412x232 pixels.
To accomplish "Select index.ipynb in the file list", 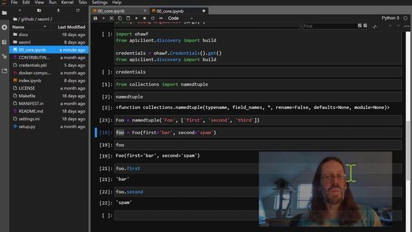I will (49, 81).
